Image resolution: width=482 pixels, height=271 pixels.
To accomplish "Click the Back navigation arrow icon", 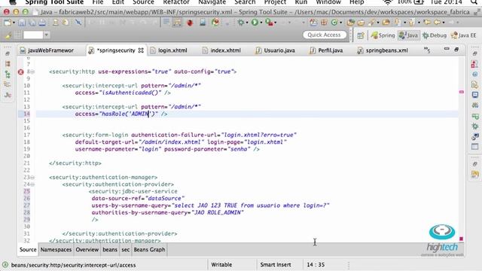I will 437,23.
